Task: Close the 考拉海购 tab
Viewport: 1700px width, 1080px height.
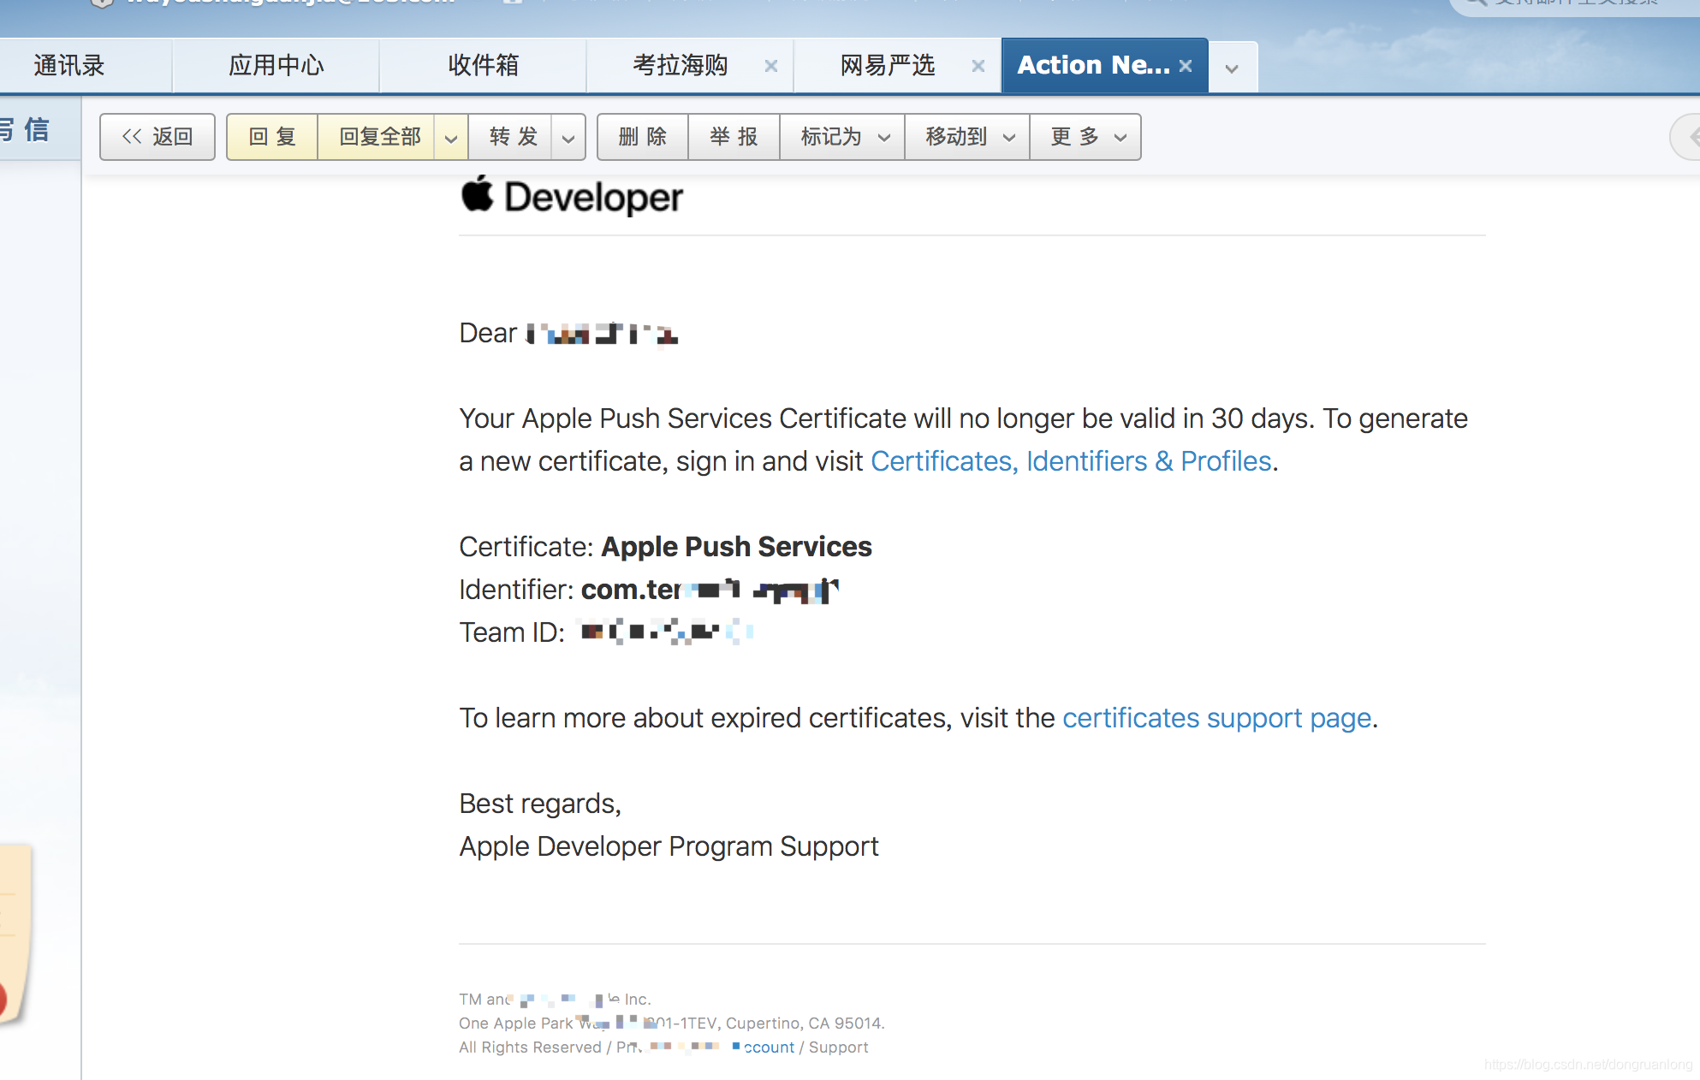Action: coord(770,66)
